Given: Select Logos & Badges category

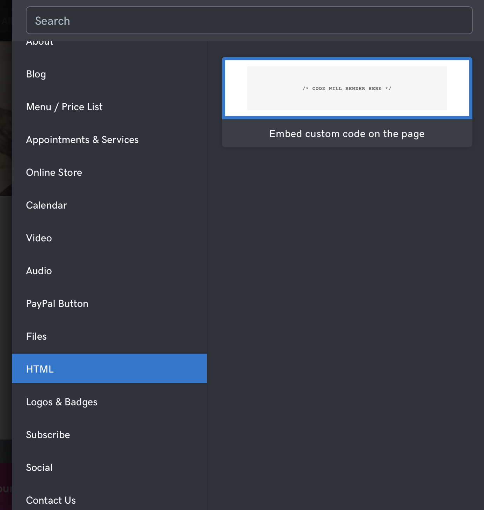Looking at the screenshot, I should [x=61, y=402].
